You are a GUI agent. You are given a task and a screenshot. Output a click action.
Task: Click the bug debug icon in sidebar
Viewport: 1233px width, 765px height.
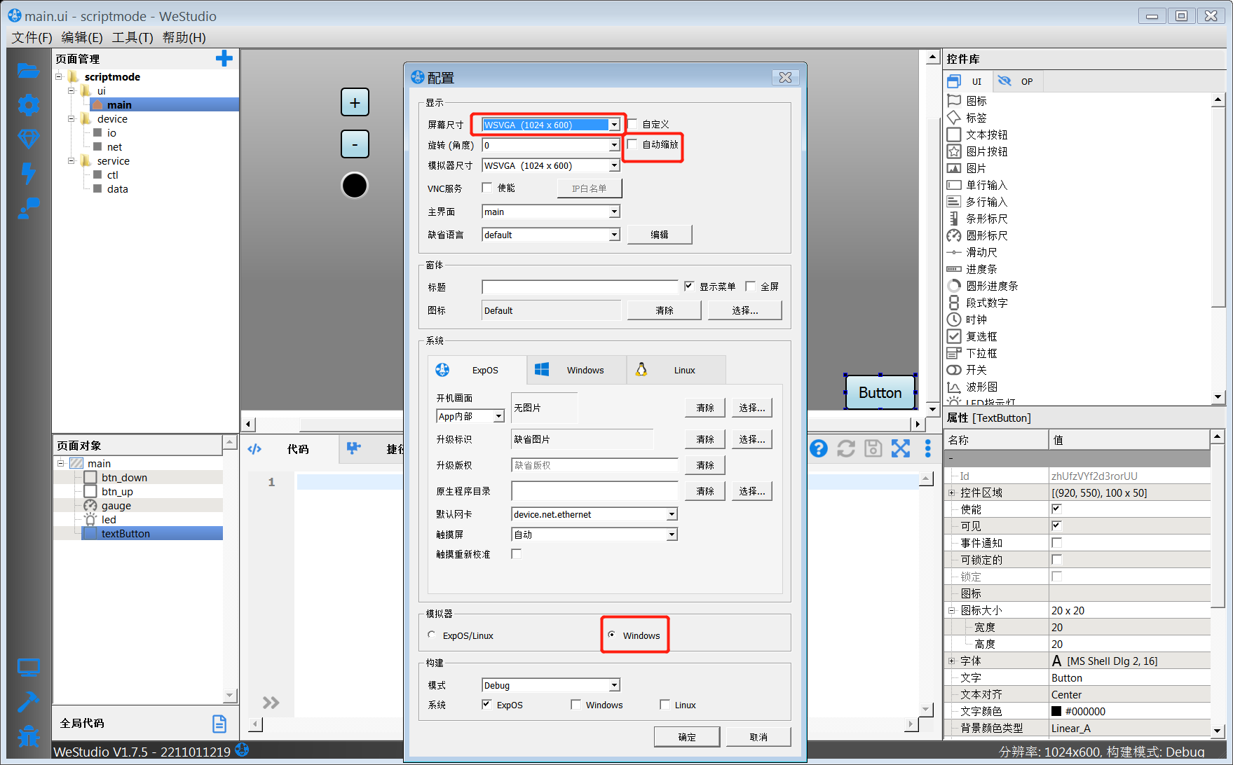pyautogui.click(x=28, y=736)
